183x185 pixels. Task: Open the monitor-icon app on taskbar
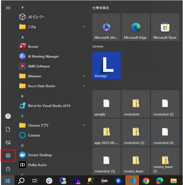63,181
